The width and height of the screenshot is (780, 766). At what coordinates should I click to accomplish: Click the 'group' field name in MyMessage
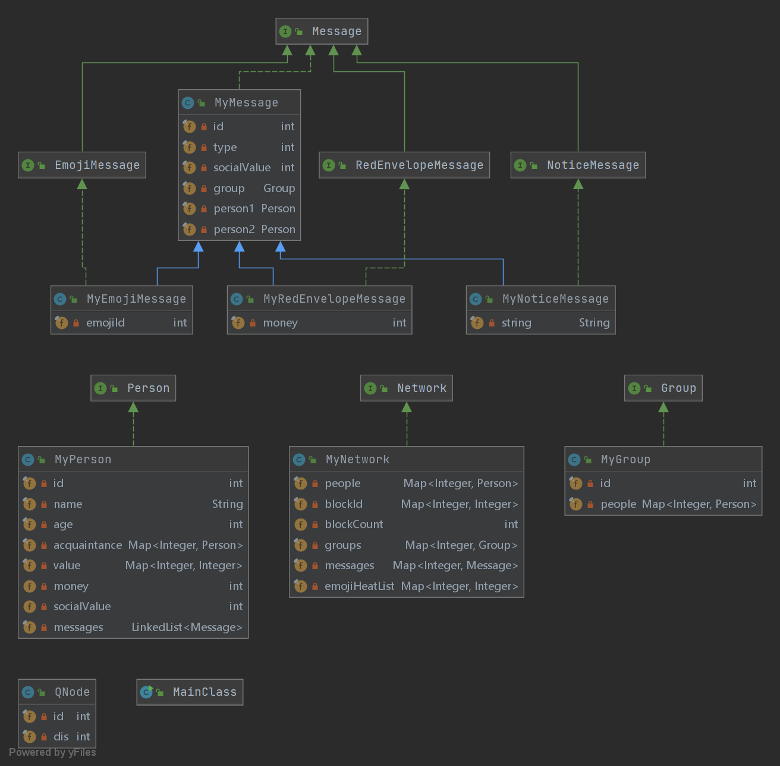coord(229,189)
